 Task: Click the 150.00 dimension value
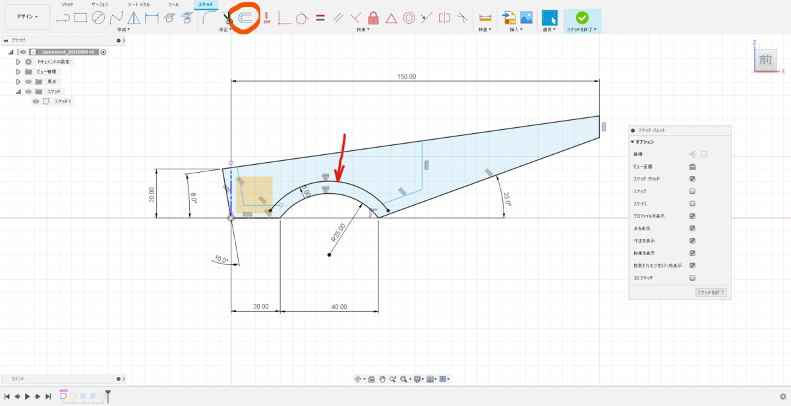(x=407, y=76)
